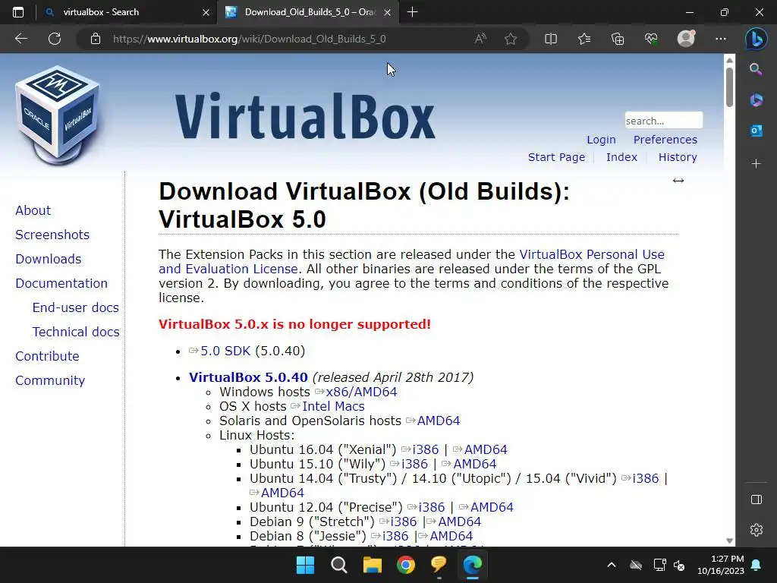The width and height of the screenshot is (777, 583).
Task: Open the user profile avatar
Action: [686, 38]
